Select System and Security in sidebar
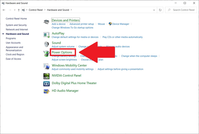 click(16, 25)
